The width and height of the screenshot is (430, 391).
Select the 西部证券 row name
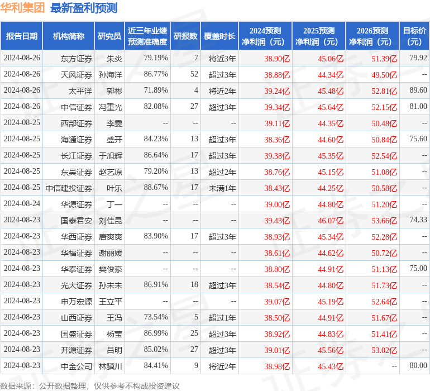pos(77,123)
